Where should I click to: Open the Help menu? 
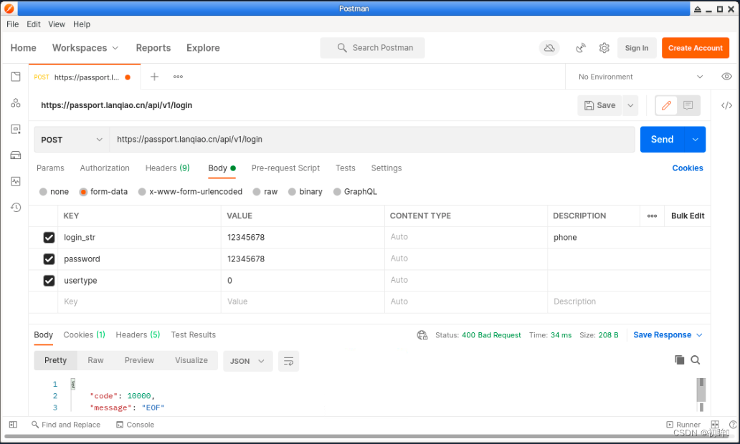(82, 24)
